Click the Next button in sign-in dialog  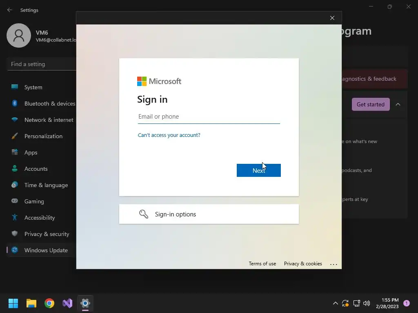tap(258, 170)
